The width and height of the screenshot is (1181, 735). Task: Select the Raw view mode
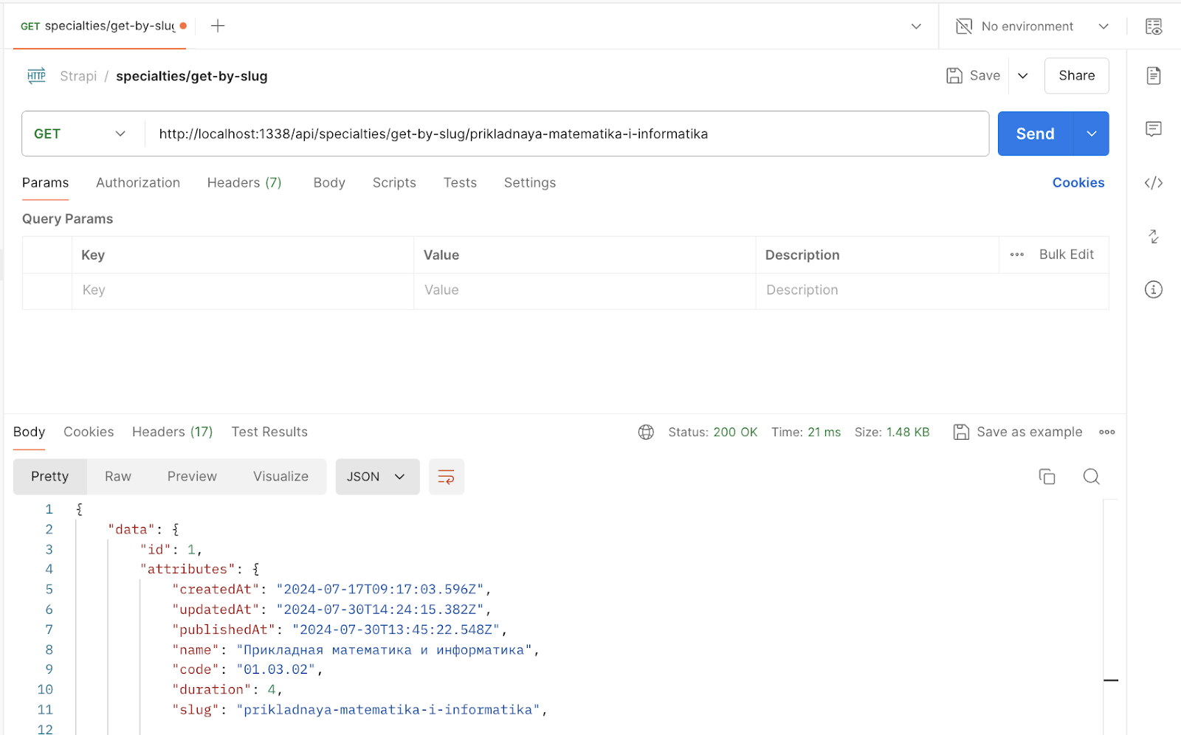[118, 477]
